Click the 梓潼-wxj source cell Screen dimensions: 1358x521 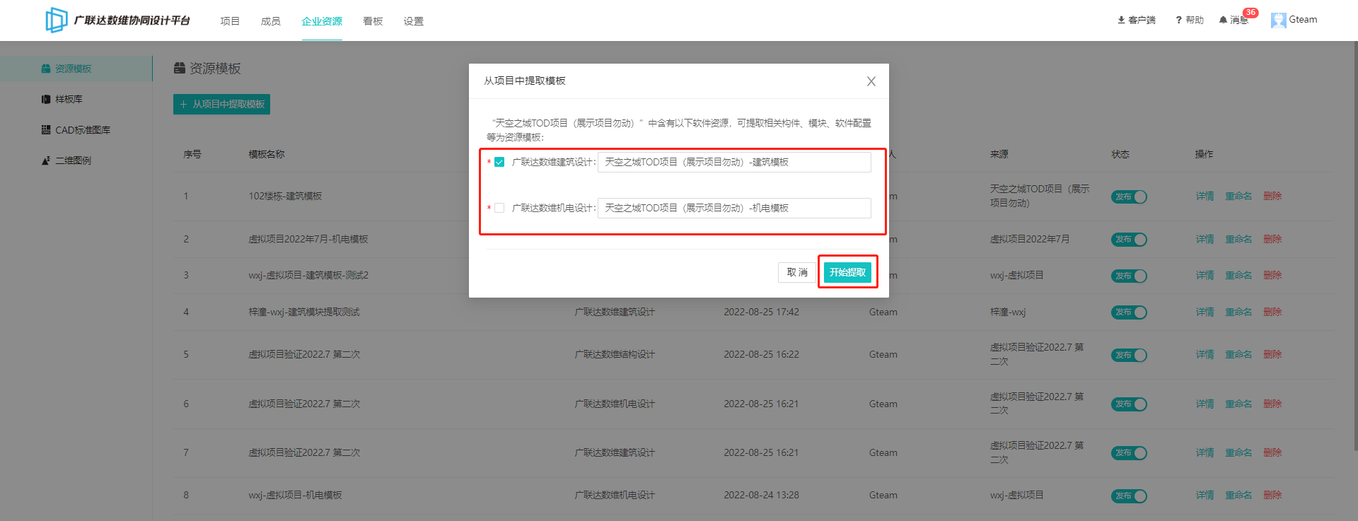(1008, 312)
